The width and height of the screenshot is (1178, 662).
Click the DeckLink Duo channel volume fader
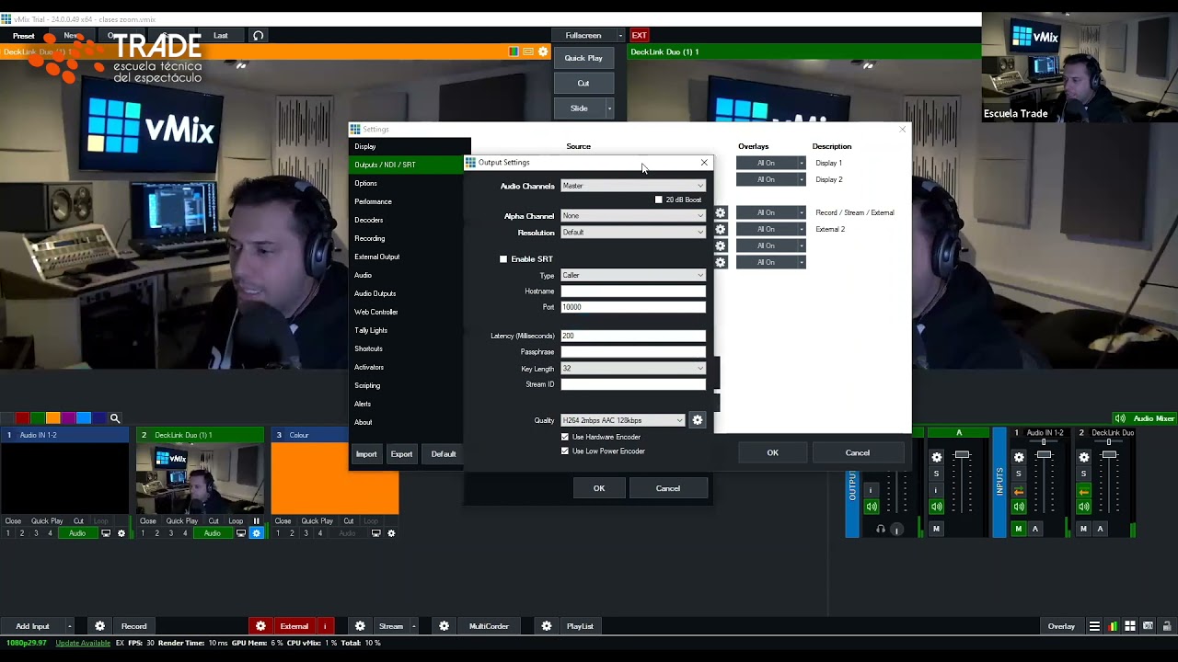[x=1109, y=455]
